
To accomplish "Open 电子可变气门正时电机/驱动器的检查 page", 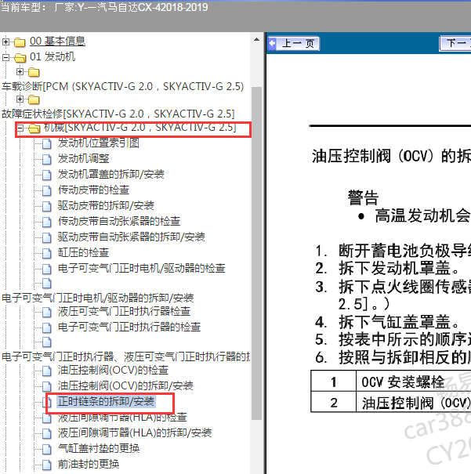I will click(142, 268).
